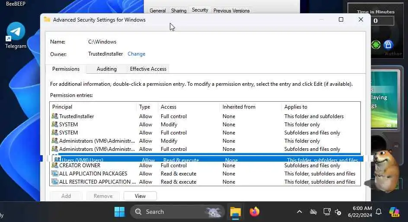408x222 pixels.
Task: Select the SYSTEM entry with Full control
Action: point(205,133)
